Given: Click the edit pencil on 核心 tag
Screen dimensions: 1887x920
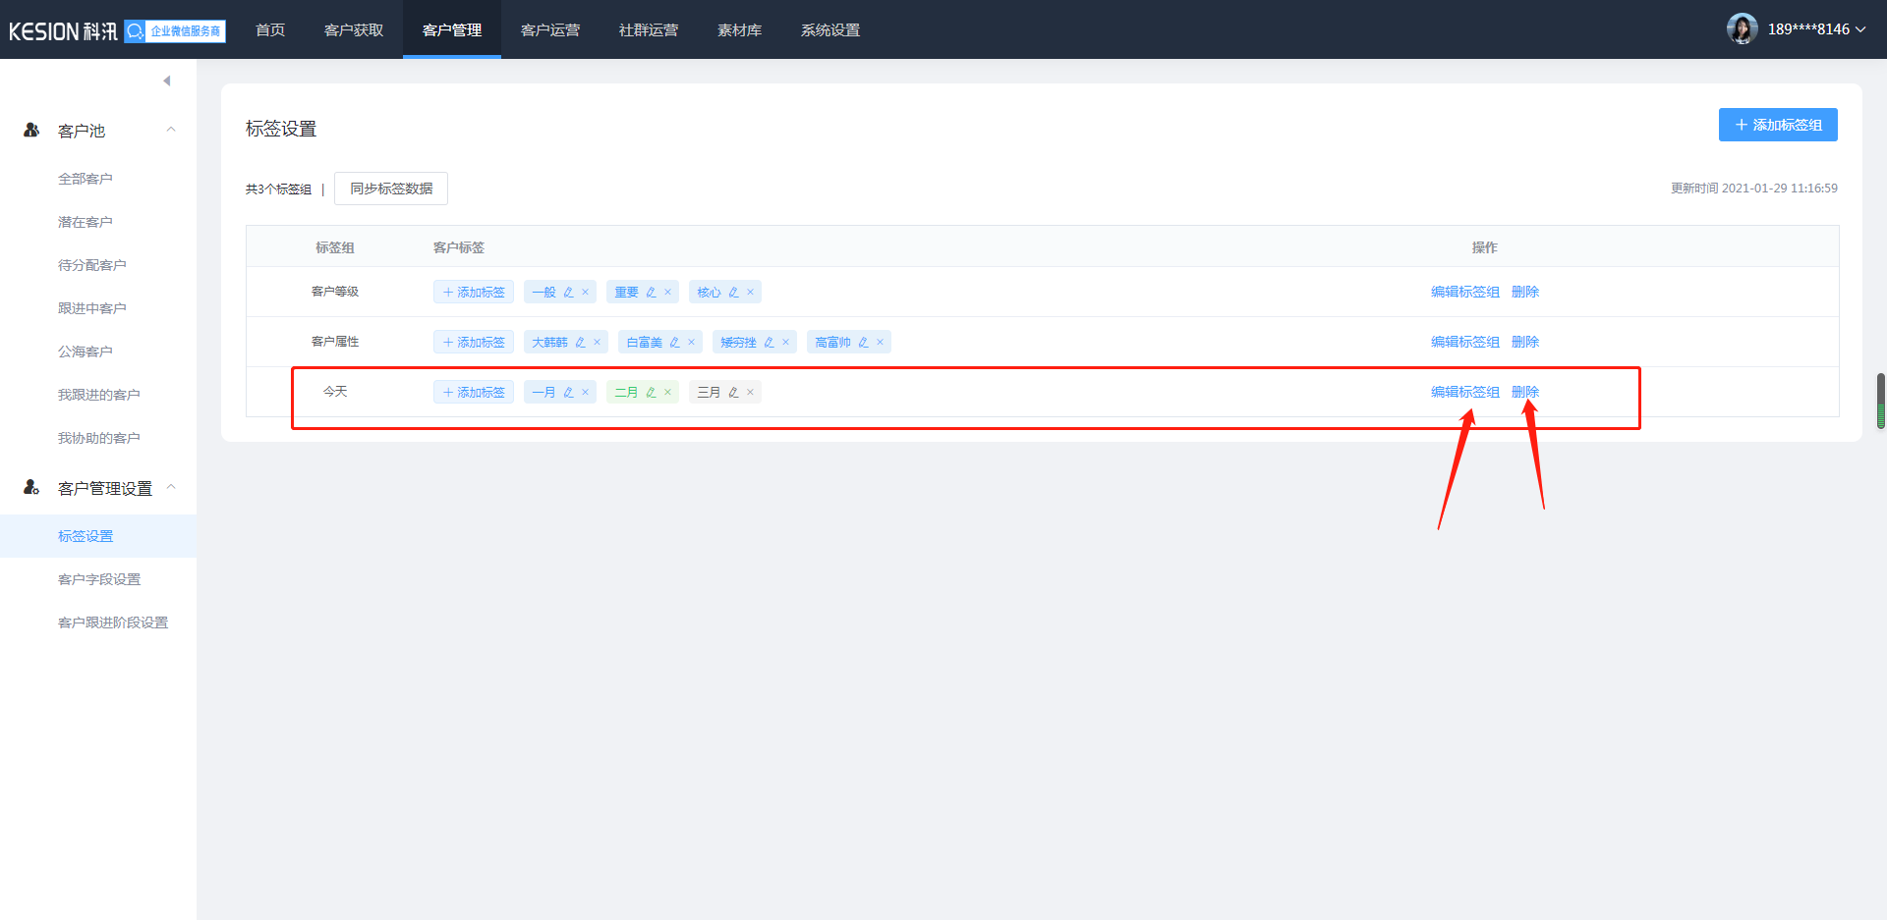Looking at the screenshot, I should pos(733,293).
